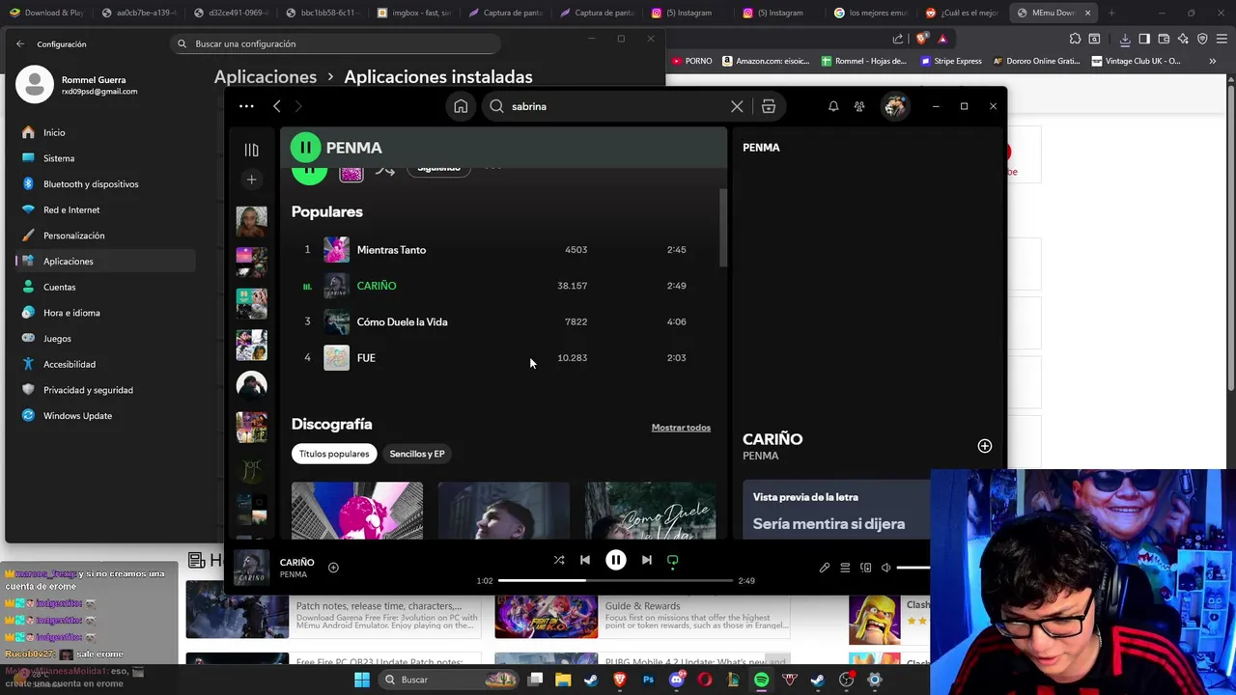The width and height of the screenshot is (1236, 695).
Task: Select Sencillos y EP filter chip
Action: point(417,454)
